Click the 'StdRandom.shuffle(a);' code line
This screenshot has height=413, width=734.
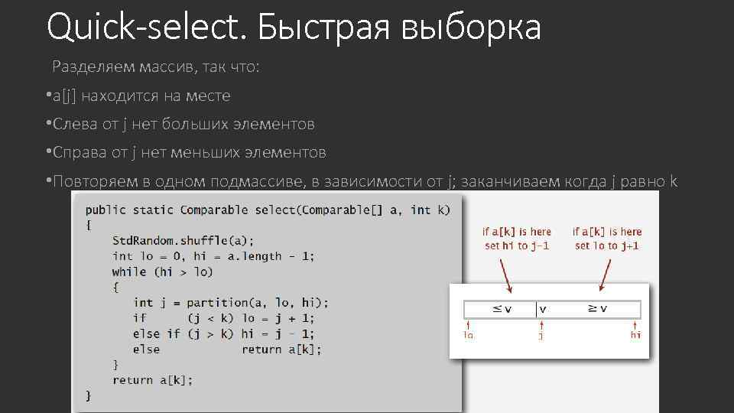click(183, 241)
